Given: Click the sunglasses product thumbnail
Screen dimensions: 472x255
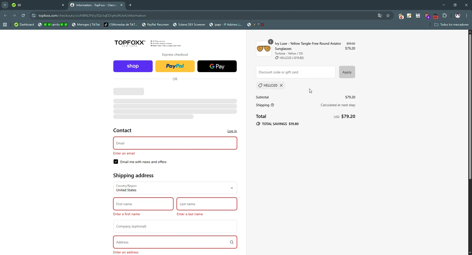Looking at the screenshot, I should tap(264, 49).
